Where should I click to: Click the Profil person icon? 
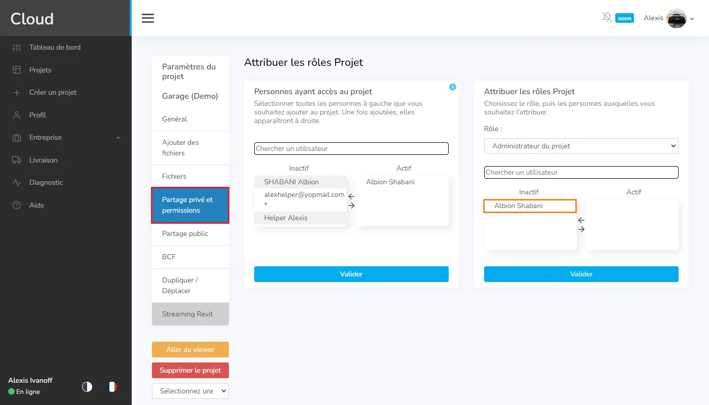[x=17, y=115]
